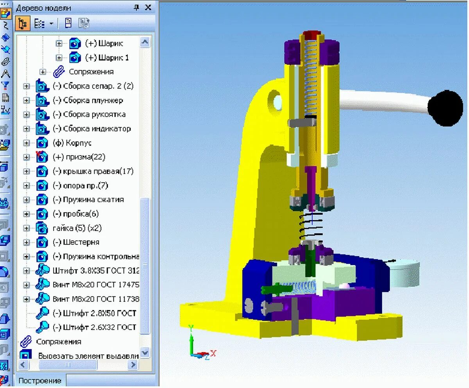This screenshot has height=388, width=469.
Task: Click the tree horizontal scrollbar thumb
Action: [x=68, y=365]
